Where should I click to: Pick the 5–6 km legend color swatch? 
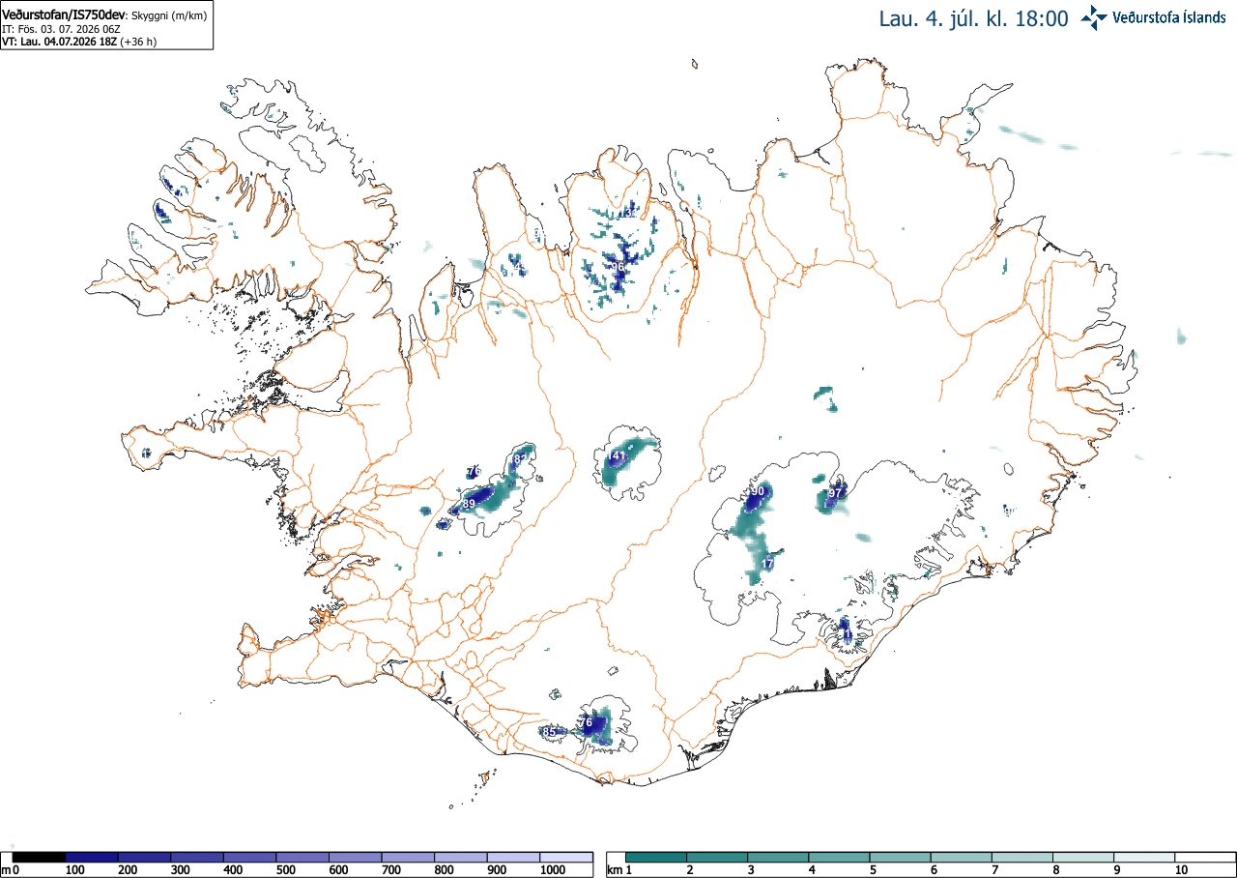[x=901, y=857]
